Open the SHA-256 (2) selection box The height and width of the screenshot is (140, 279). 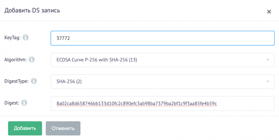[162, 82]
